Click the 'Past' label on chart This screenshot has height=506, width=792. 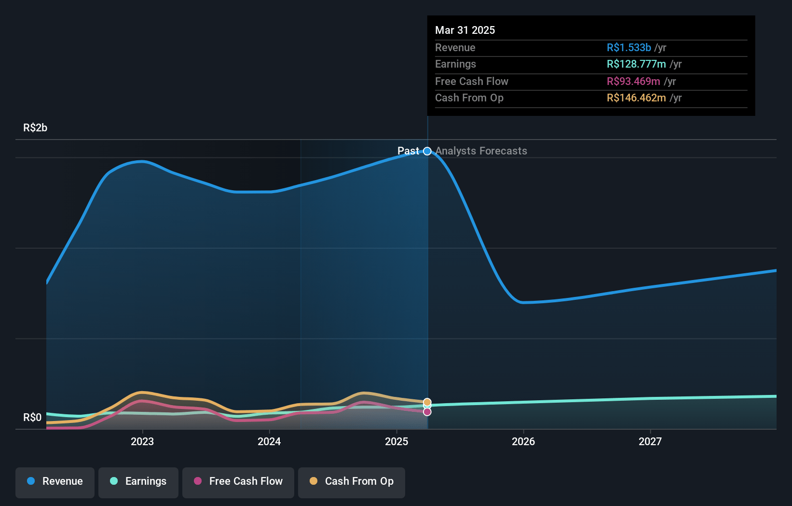click(408, 151)
